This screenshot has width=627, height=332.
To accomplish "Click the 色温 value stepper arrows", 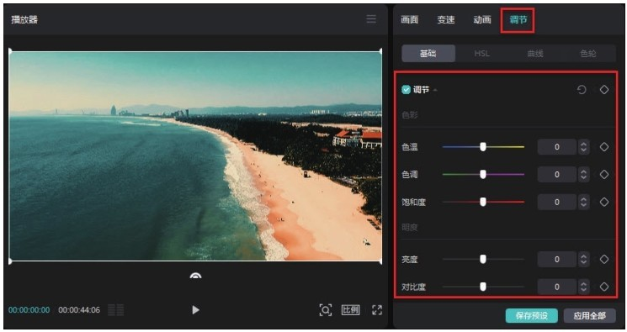I will pos(583,146).
